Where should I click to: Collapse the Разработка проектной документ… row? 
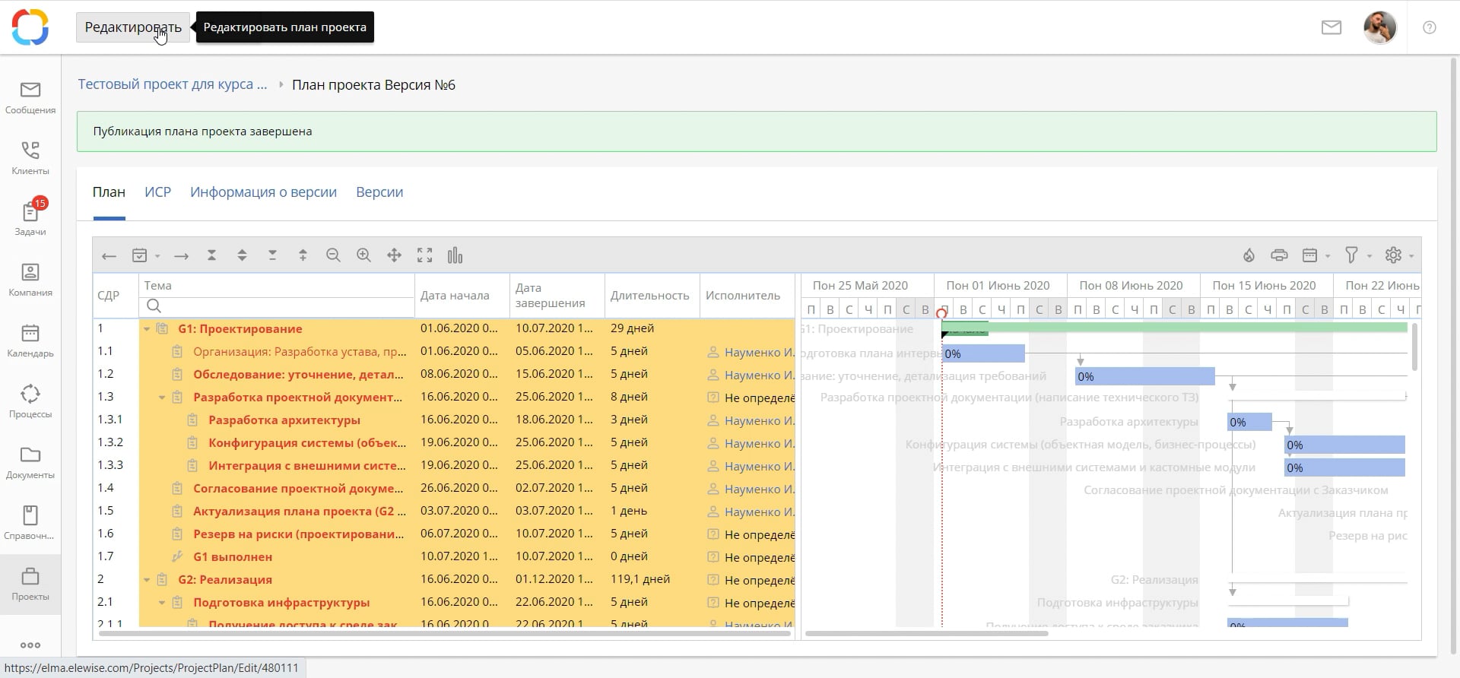(x=162, y=398)
